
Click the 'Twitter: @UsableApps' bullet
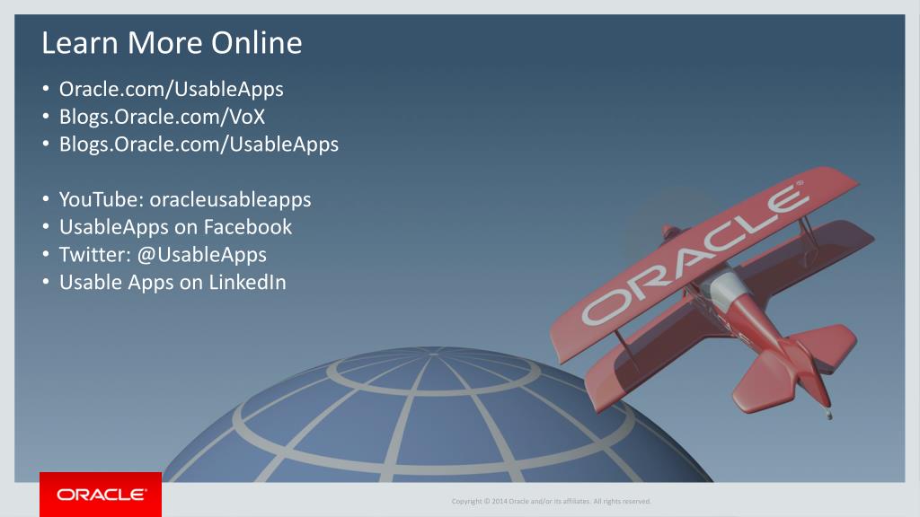(163, 254)
